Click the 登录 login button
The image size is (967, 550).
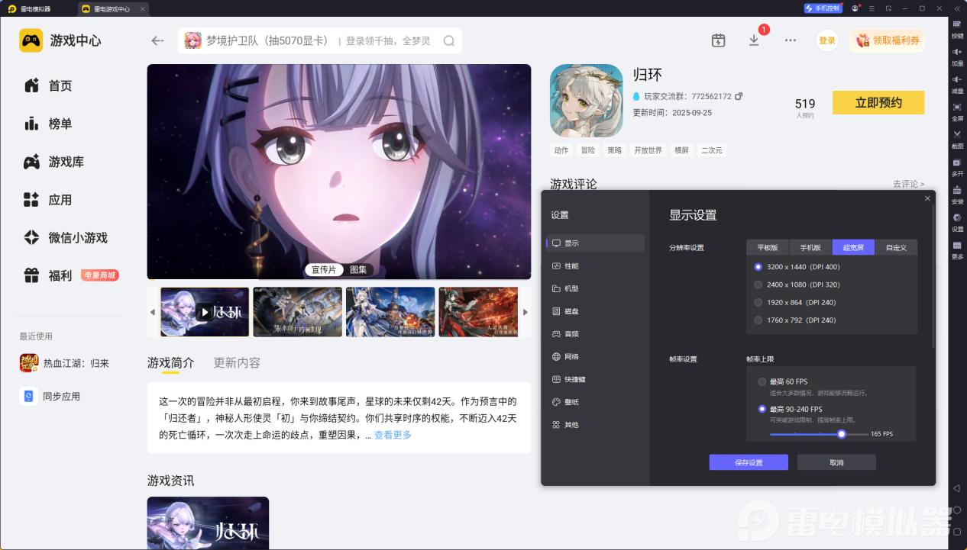(827, 40)
